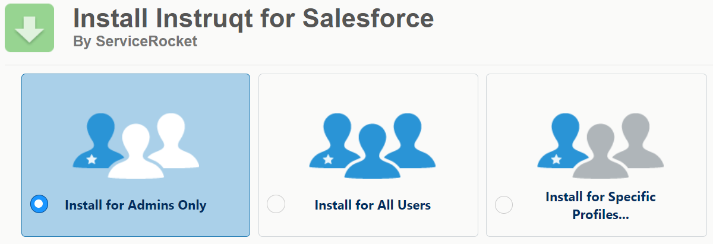713x244 pixels.
Task: Select the Install for Admins Only radio button
Action: (39, 204)
